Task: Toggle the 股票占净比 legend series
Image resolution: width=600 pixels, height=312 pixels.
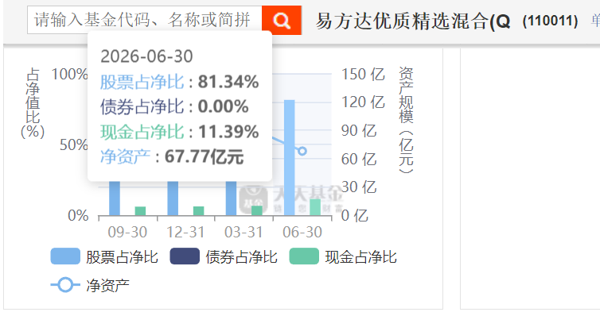Action: pos(104,256)
